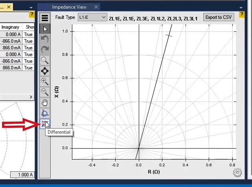Click the 1.000 A value field
The width and height of the screenshot is (252, 187).
[22, 175]
